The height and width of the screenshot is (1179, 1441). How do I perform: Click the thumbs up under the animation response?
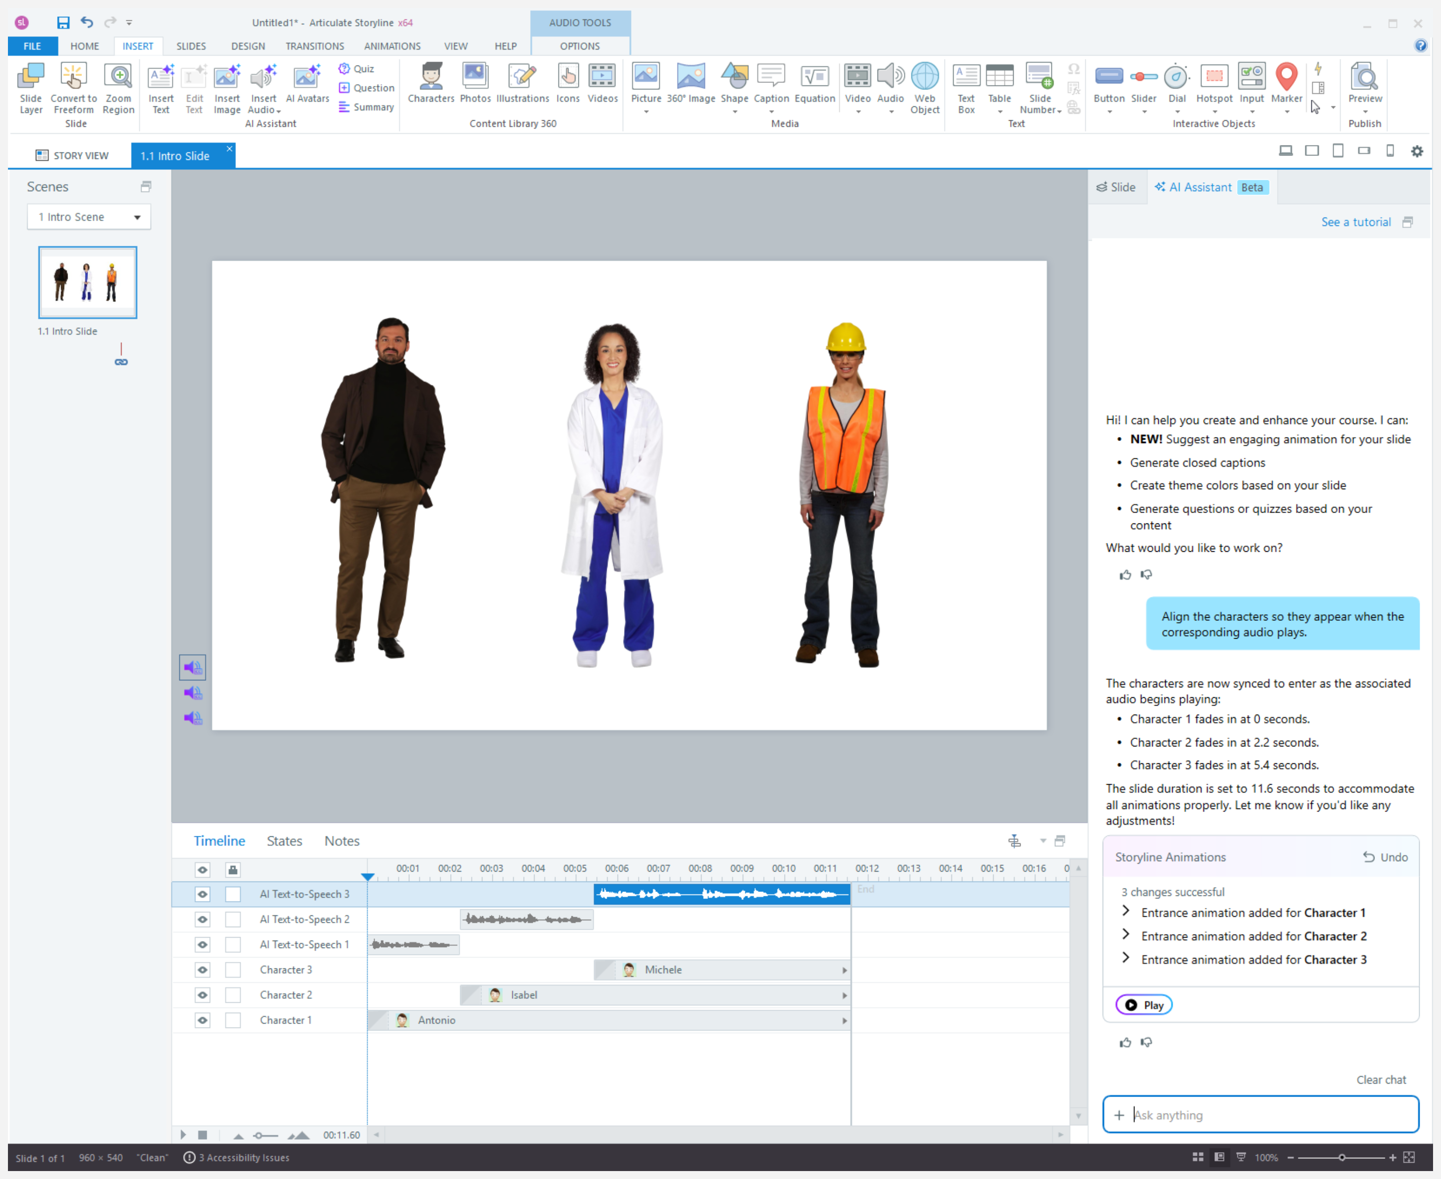pyautogui.click(x=1125, y=1042)
